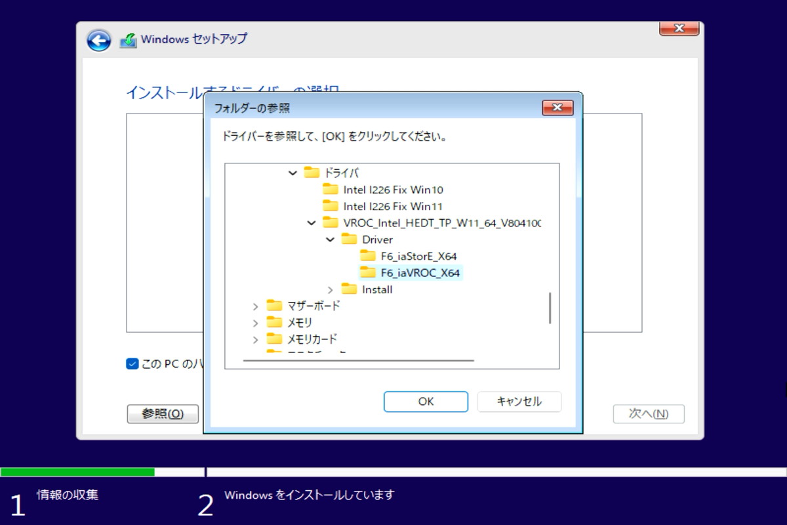Click the F6_iaVROC_X64 folder icon
787x525 pixels.
[x=368, y=272]
